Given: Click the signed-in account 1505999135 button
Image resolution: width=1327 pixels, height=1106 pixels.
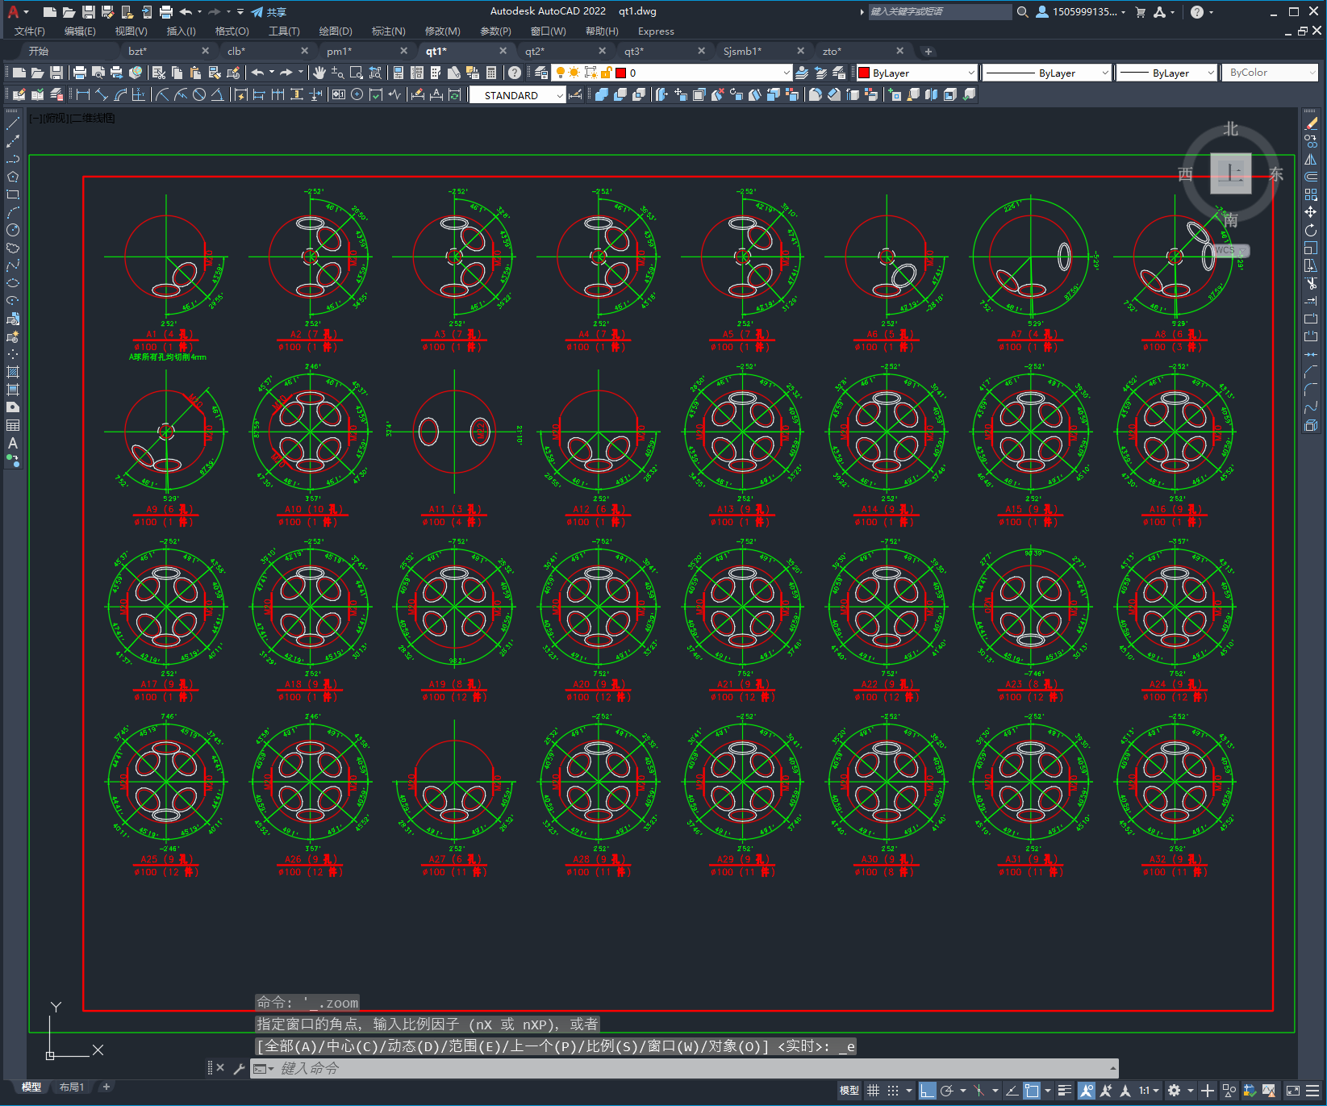Looking at the screenshot, I should 1080,12.
